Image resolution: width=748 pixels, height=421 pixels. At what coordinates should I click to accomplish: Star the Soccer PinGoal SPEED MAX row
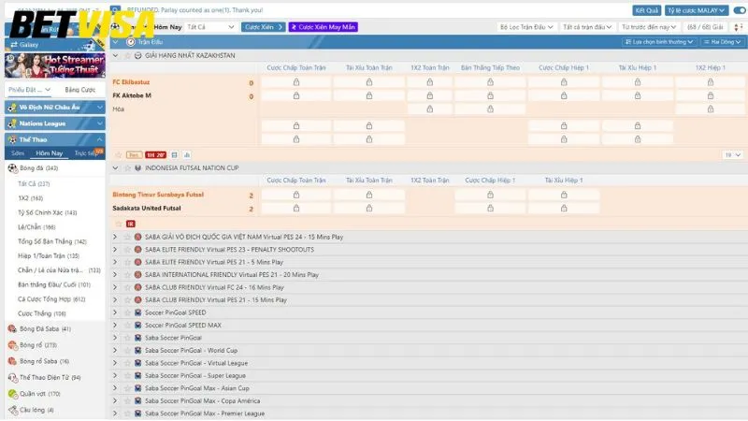tap(127, 325)
